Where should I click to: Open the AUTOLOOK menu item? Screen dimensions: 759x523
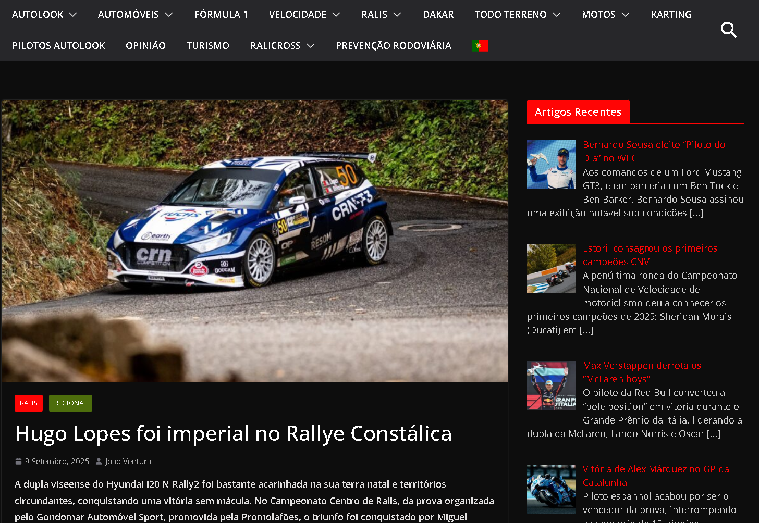point(38,15)
